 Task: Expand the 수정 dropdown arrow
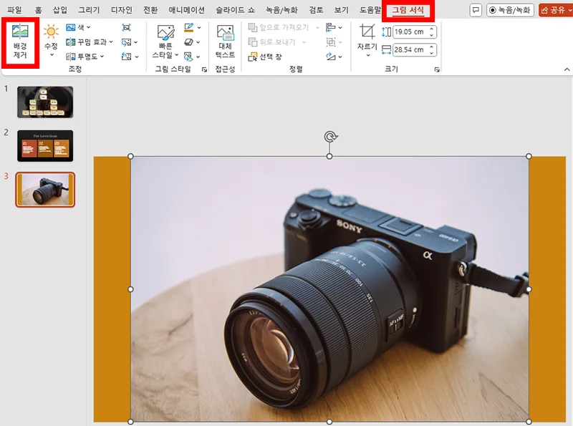(x=52, y=55)
